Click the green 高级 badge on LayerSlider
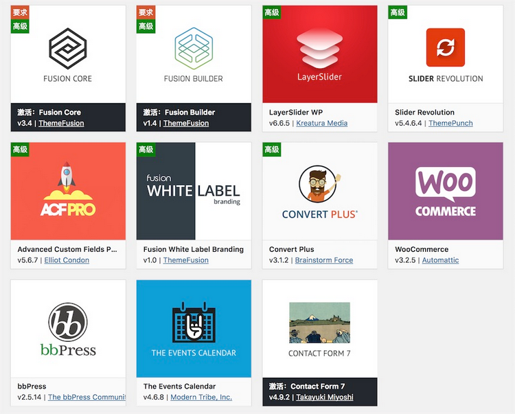The width and height of the screenshot is (515, 414). point(272,12)
